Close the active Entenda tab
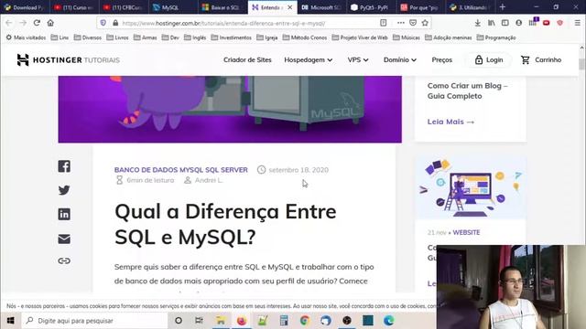Viewport: 586px width, 329px height. (x=289, y=7)
